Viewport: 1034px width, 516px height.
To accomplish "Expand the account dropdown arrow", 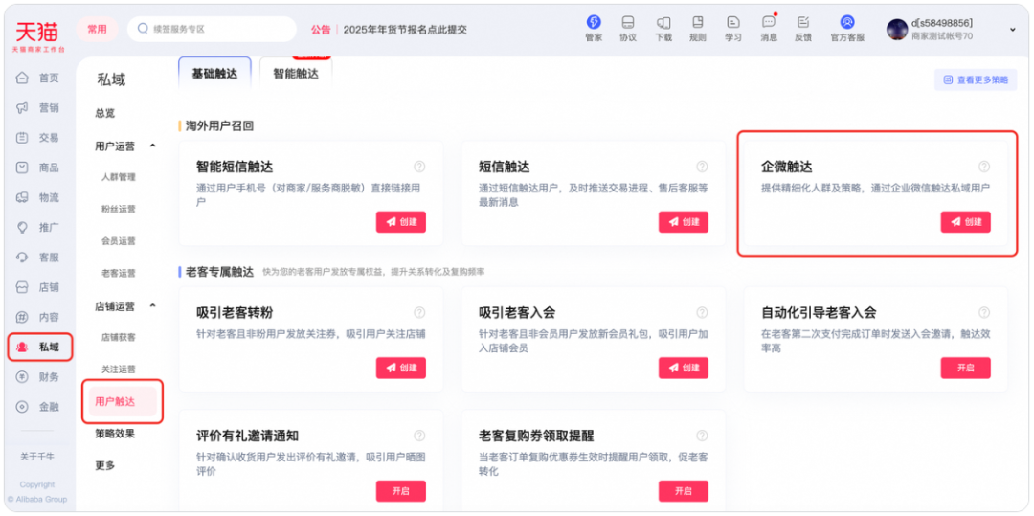I will [x=1013, y=30].
